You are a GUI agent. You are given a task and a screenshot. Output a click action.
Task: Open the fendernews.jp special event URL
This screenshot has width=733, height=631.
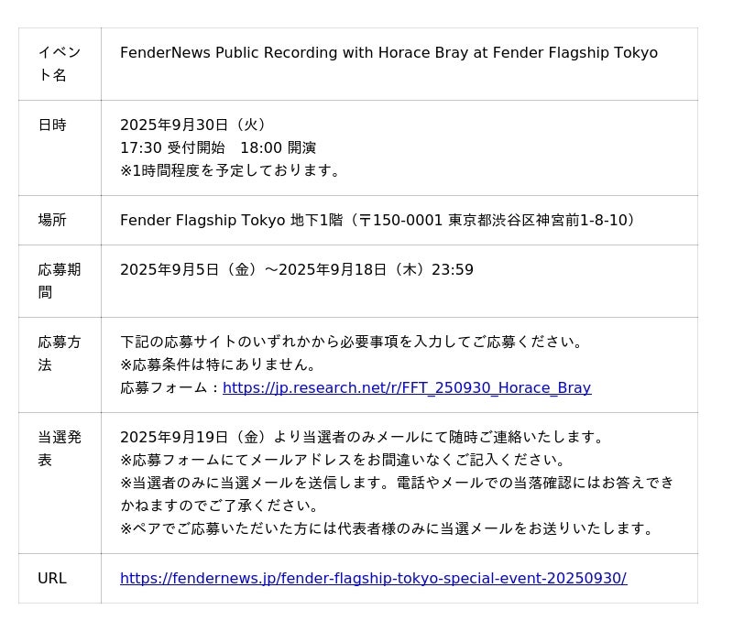click(x=373, y=579)
